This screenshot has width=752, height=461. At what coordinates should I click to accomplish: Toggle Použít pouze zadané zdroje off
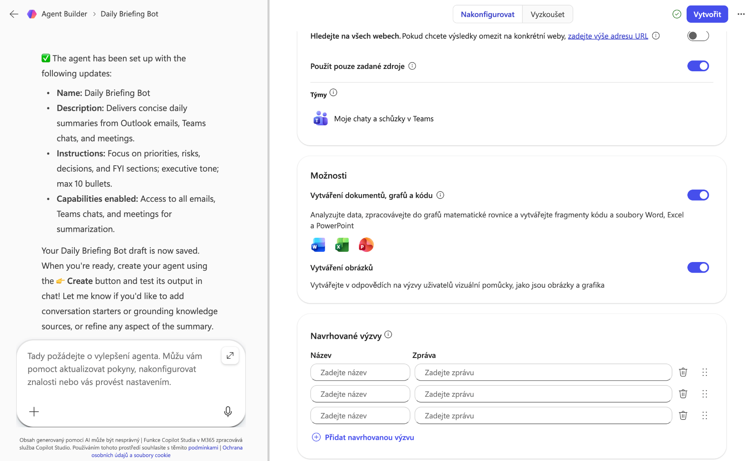pyautogui.click(x=698, y=66)
